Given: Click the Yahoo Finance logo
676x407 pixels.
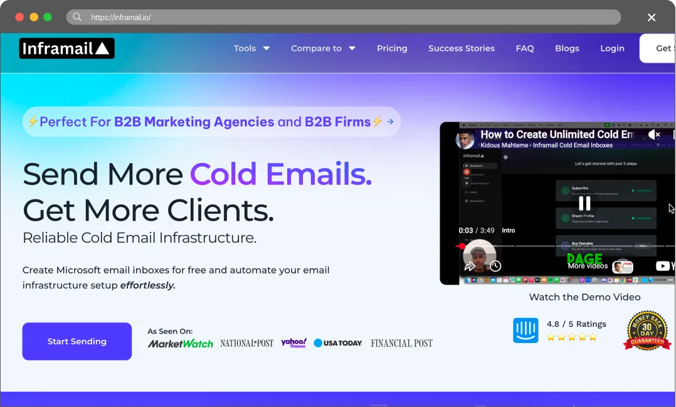Looking at the screenshot, I should pos(293,343).
